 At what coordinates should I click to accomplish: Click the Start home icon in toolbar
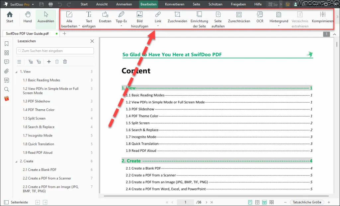point(10,15)
